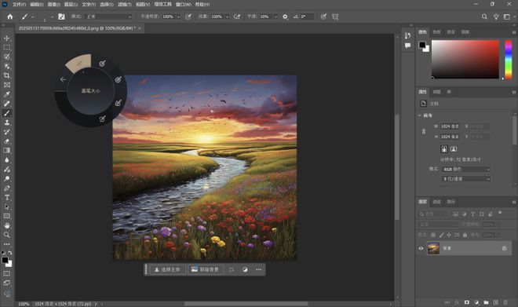Select the Brush tool in toolbox
The width and height of the screenshot is (518, 307).
[6, 113]
